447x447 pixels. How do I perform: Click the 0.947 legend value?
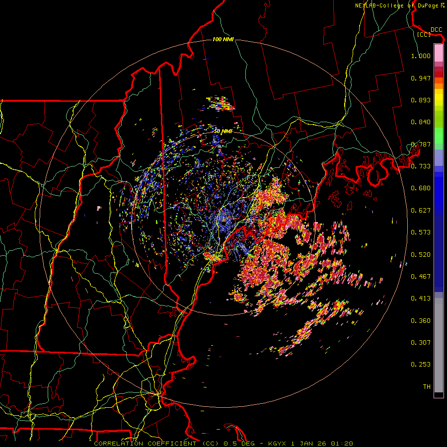[421, 78]
